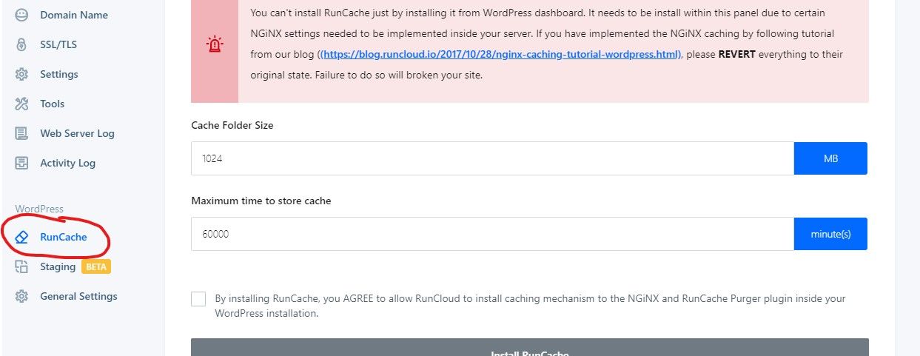Screen dimensions: 920x356
Task: Click the red alarm warning icon
Action: pyautogui.click(x=215, y=44)
